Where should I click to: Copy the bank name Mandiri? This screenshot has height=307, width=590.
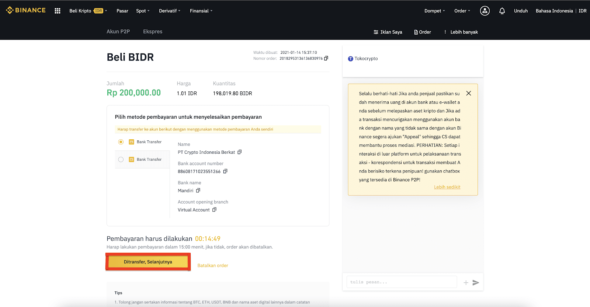pos(198,190)
